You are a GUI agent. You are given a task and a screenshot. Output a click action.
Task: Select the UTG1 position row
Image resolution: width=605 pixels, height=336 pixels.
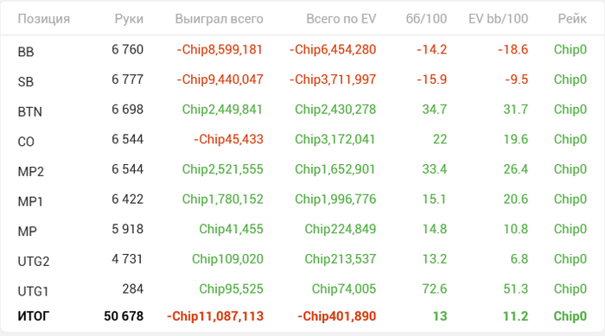pos(302,289)
